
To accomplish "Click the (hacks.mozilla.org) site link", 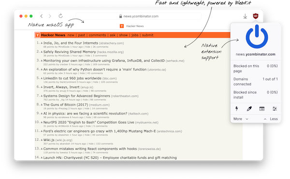I will 110,52.
